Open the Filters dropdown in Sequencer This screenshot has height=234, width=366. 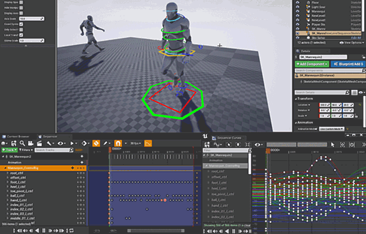(x=26, y=150)
